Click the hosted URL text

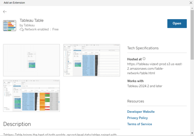(x=155, y=69)
